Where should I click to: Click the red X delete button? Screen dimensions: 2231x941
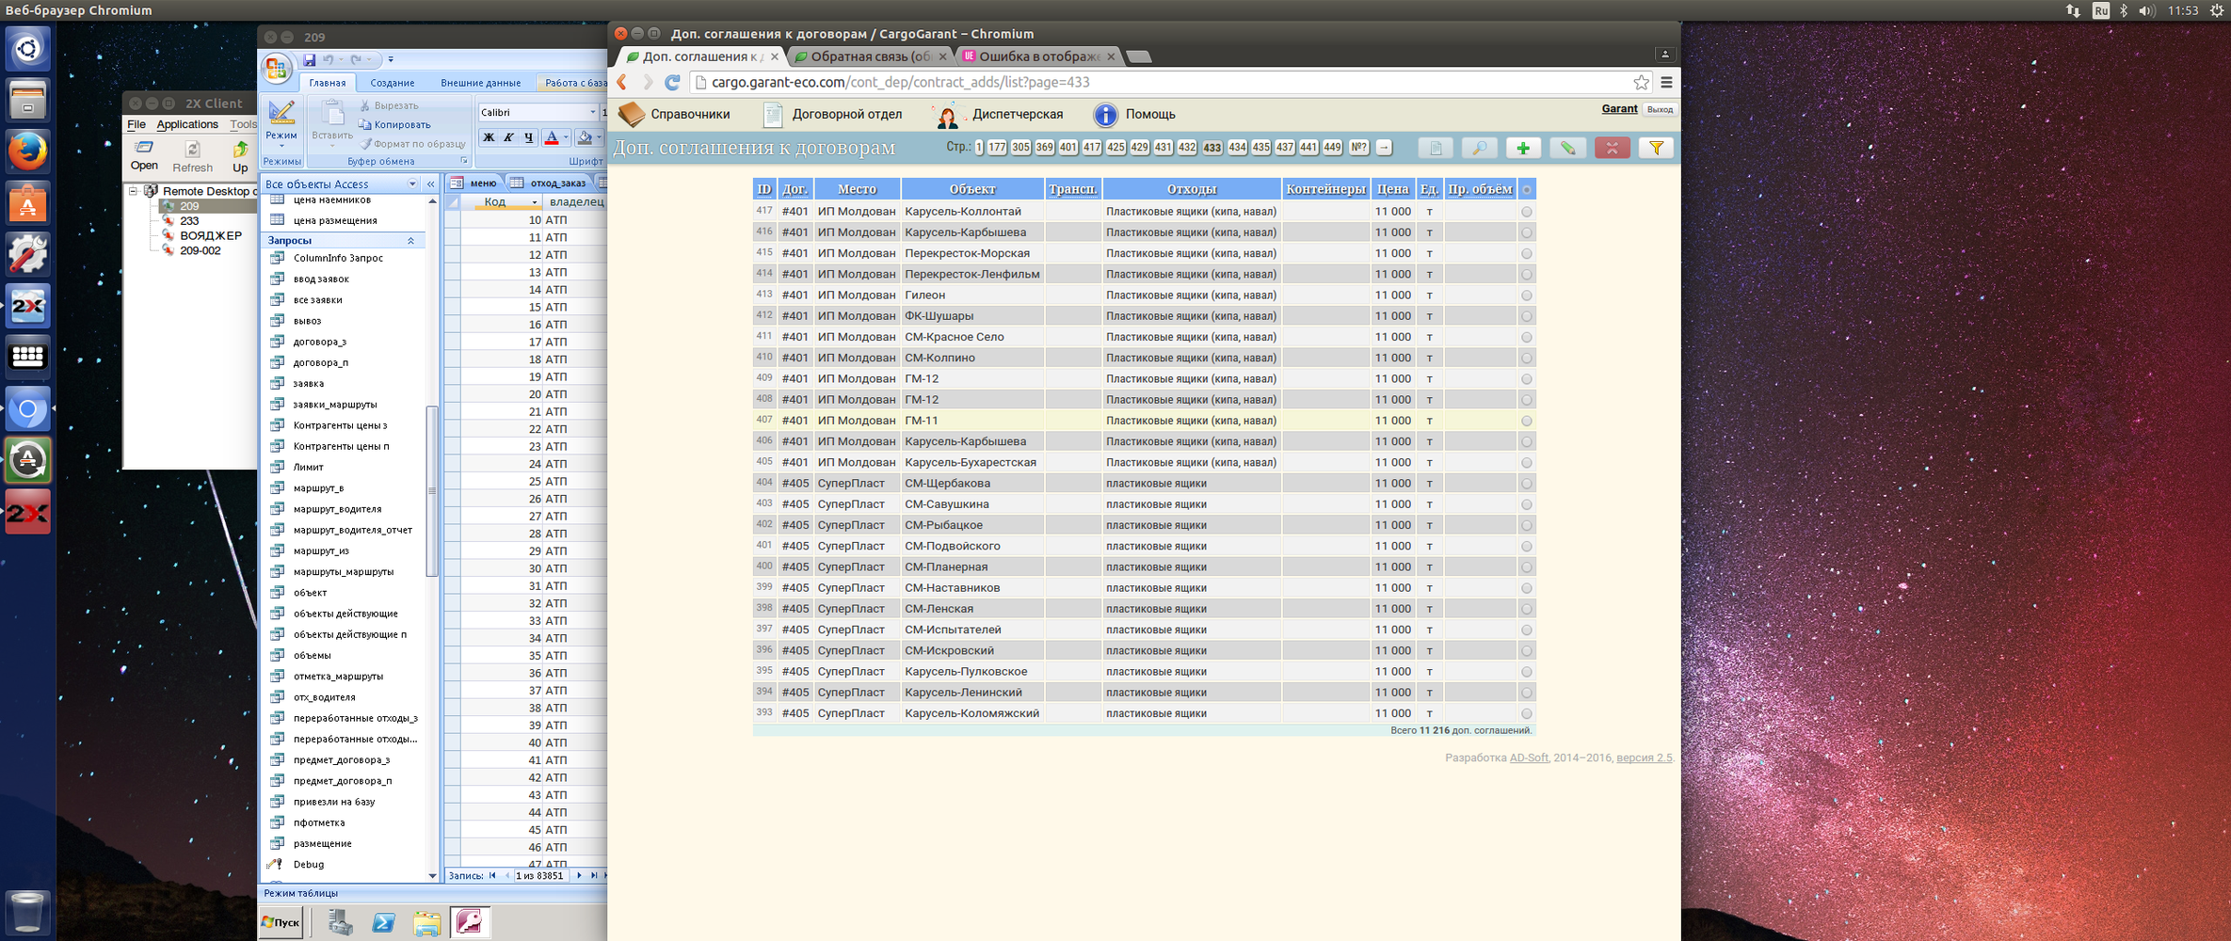pyautogui.click(x=1612, y=148)
